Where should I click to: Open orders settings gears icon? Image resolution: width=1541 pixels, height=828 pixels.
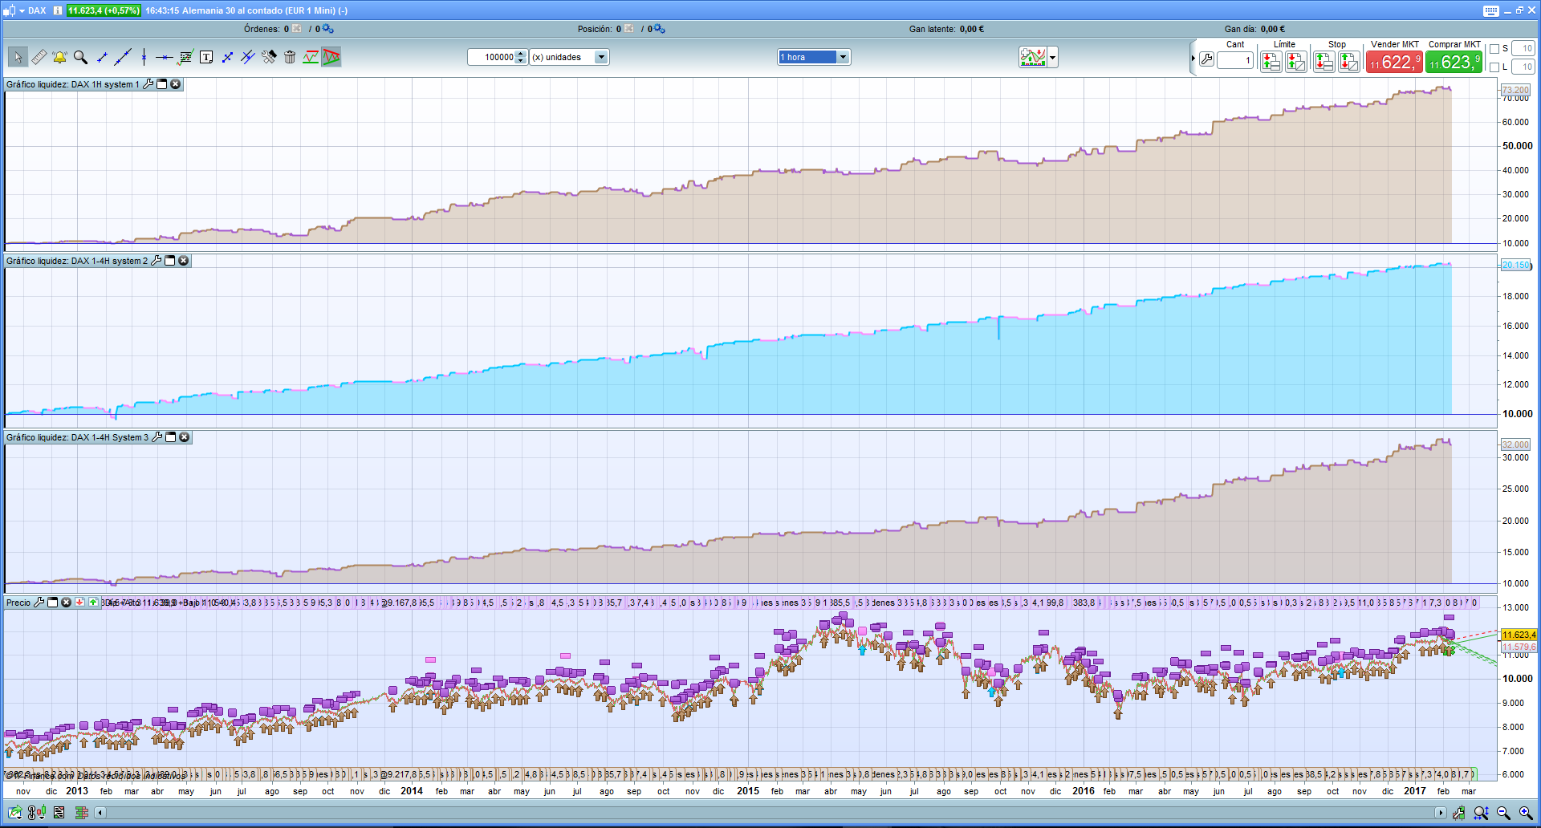327,29
